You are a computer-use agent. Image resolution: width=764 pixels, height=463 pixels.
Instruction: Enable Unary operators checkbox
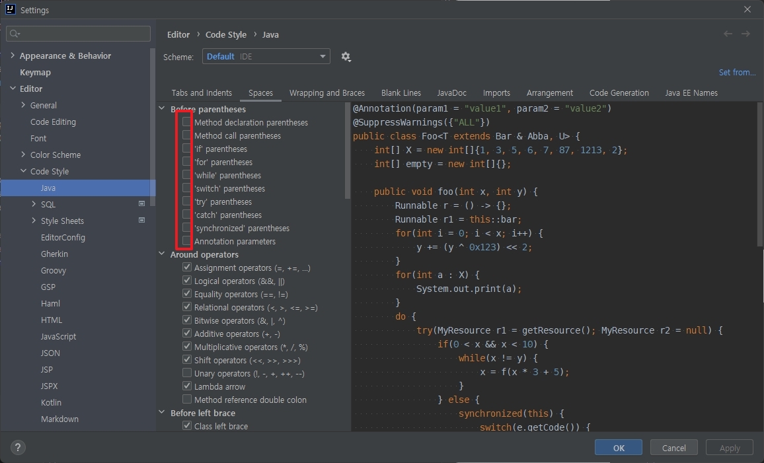pyautogui.click(x=186, y=373)
